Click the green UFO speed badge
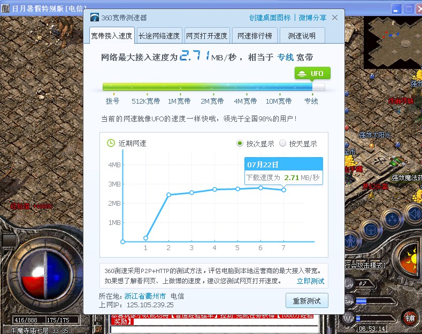This screenshot has width=422, height=334. [x=312, y=73]
